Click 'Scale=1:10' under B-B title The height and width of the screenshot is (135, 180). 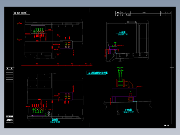tap(128, 112)
